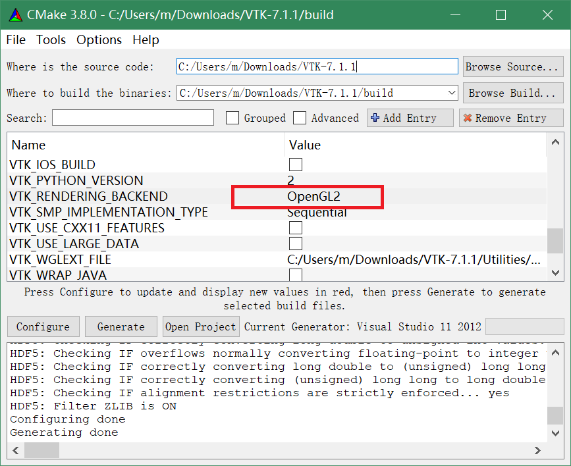Image resolution: width=571 pixels, height=466 pixels.
Task: Check the VTK_USE_CXX11_FEATURES option
Action: tap(296, 228)
